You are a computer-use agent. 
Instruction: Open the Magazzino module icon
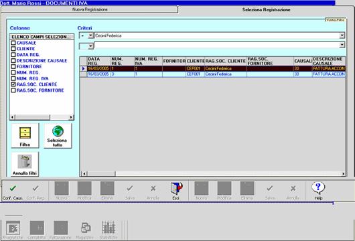[x=86, y=228]
